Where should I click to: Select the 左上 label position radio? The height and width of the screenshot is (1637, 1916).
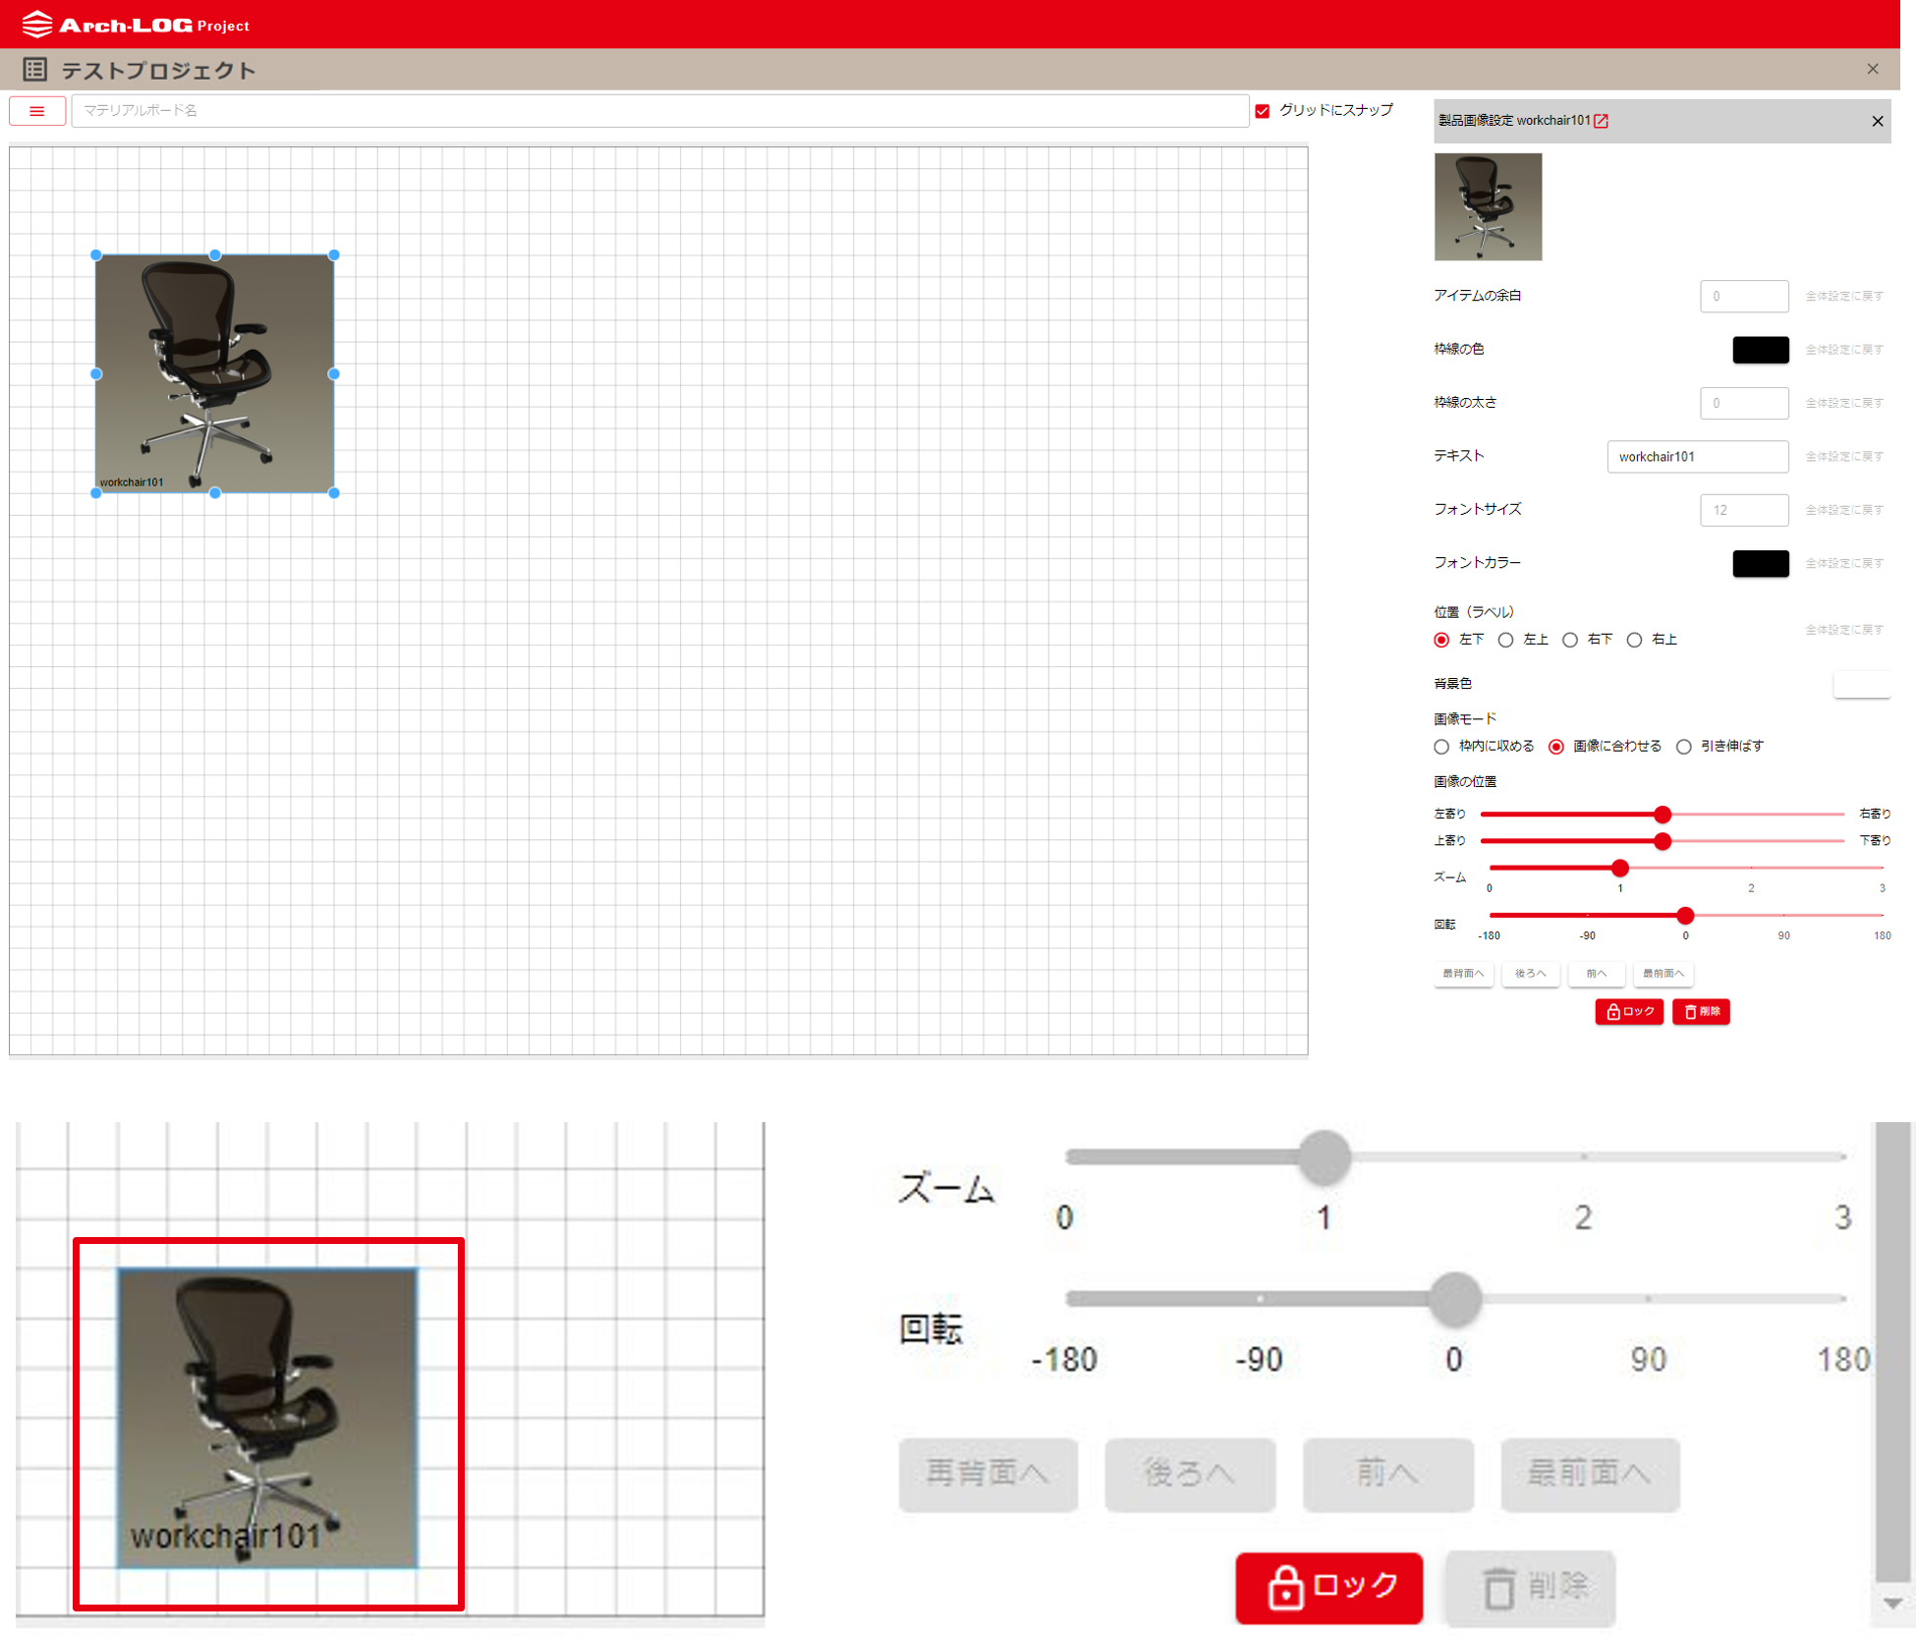pyautogui.click(x=1505, y=640)
